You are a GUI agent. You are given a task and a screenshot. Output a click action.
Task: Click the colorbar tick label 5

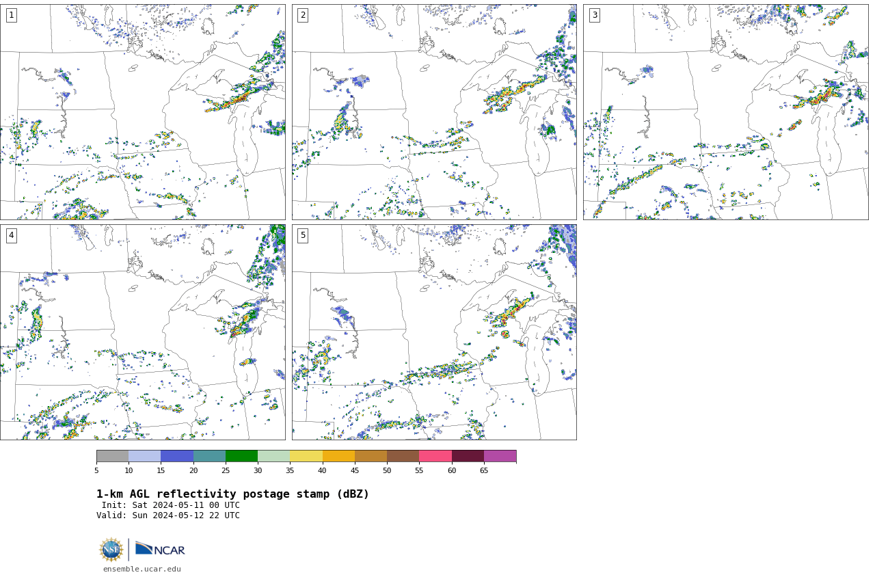point(96,470)
